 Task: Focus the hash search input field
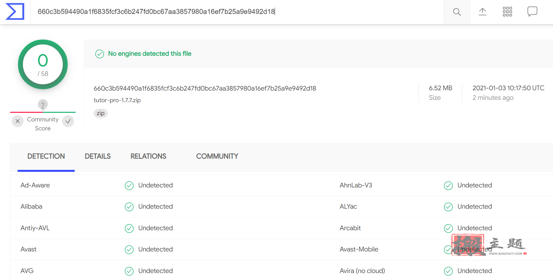click(237, 12)
